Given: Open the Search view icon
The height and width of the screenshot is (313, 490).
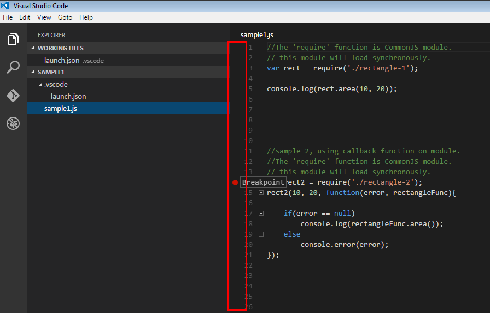Looking at the screenshot, I should click(x=13, y=67).
